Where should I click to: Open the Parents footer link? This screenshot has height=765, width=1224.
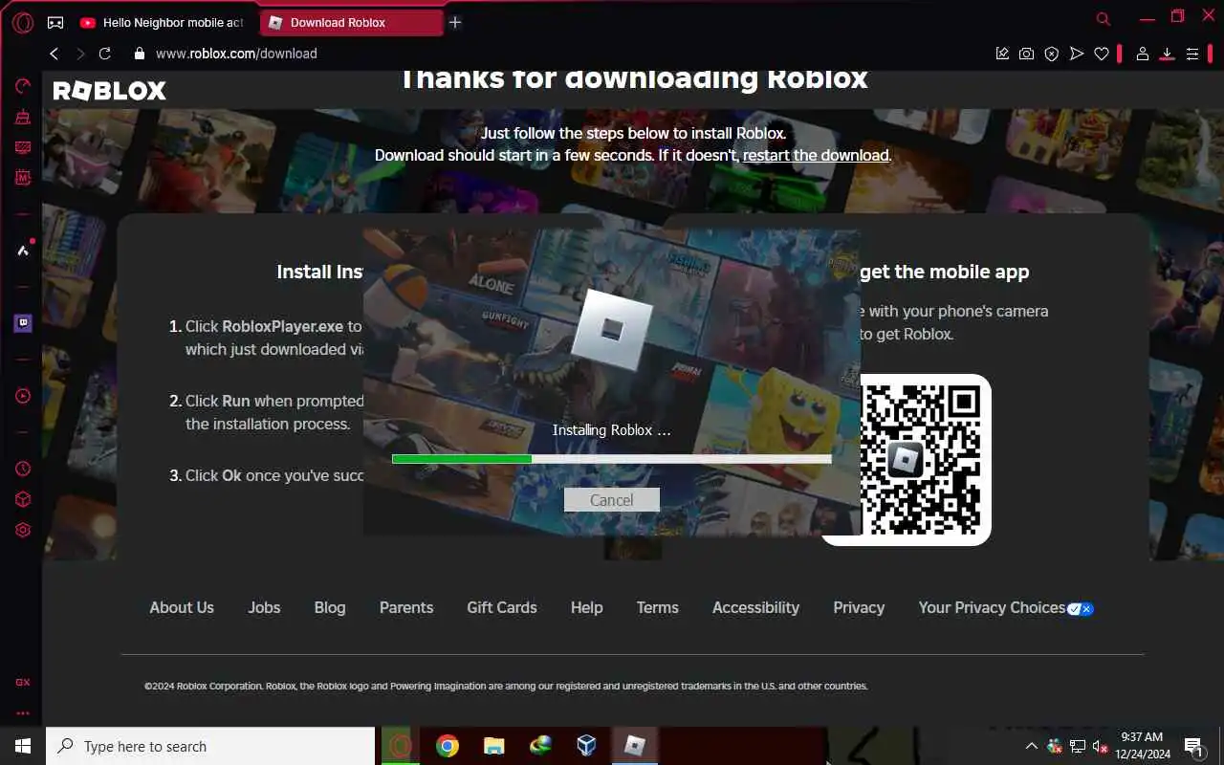click(x=406, y=607)
